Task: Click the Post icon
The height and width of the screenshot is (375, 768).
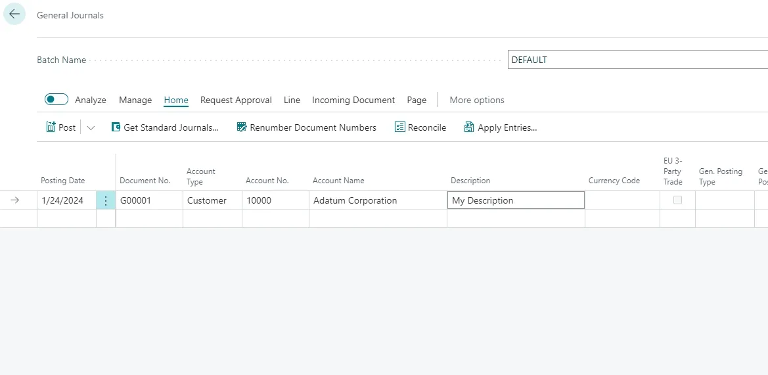Action: [51, 127]
